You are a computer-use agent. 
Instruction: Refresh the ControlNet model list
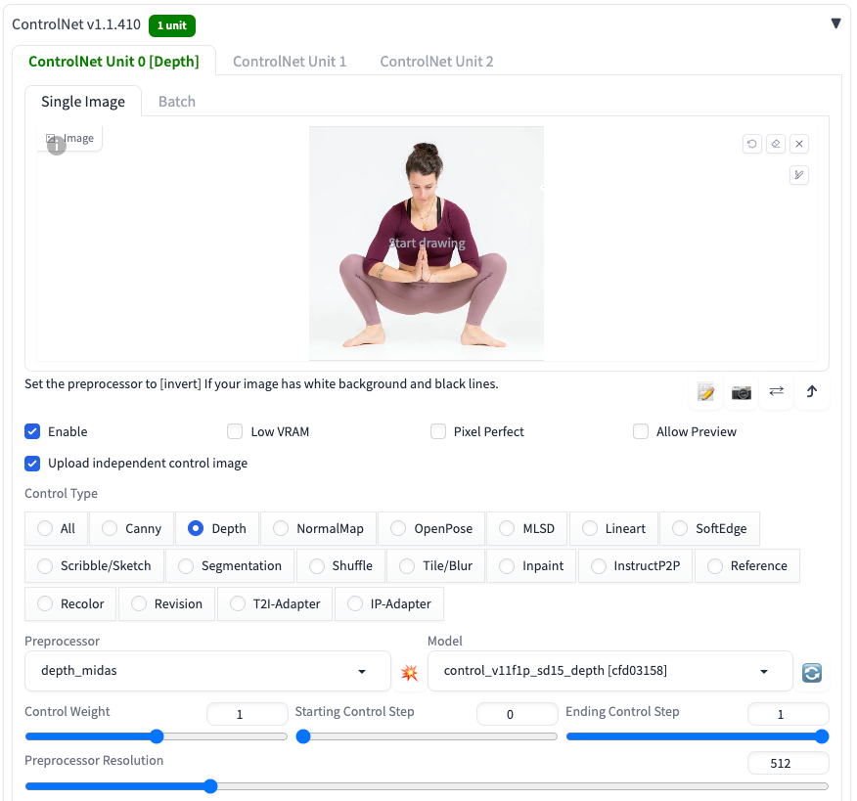(811, 673)
